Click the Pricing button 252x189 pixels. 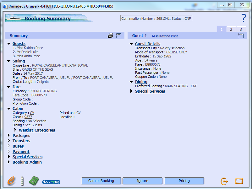[184, 181]
